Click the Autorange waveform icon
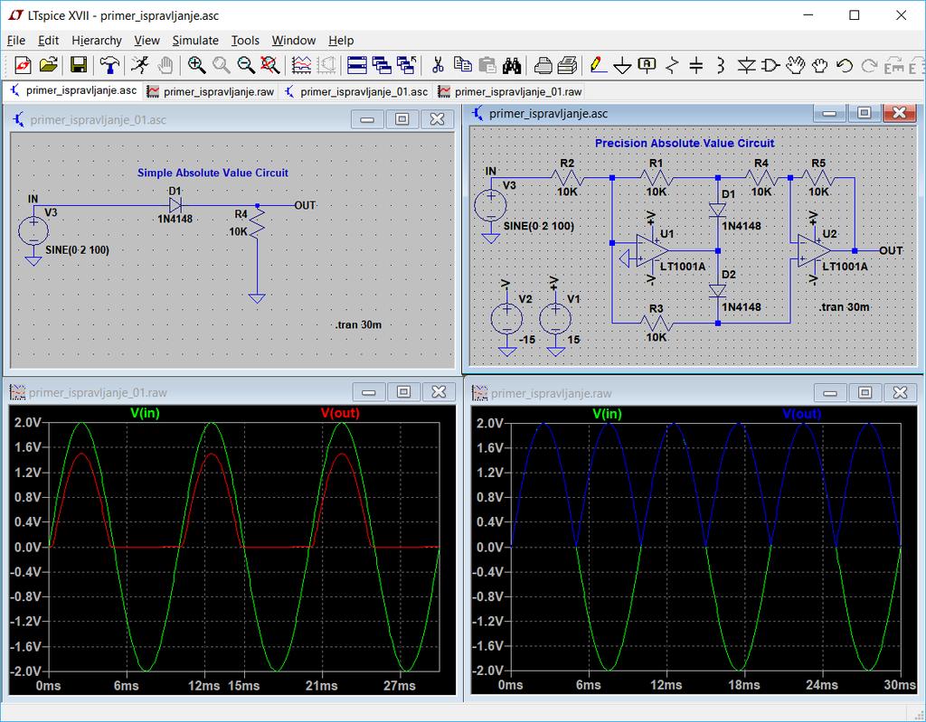The width and height of the screenshot is (926, 722). tap(301, 65)
